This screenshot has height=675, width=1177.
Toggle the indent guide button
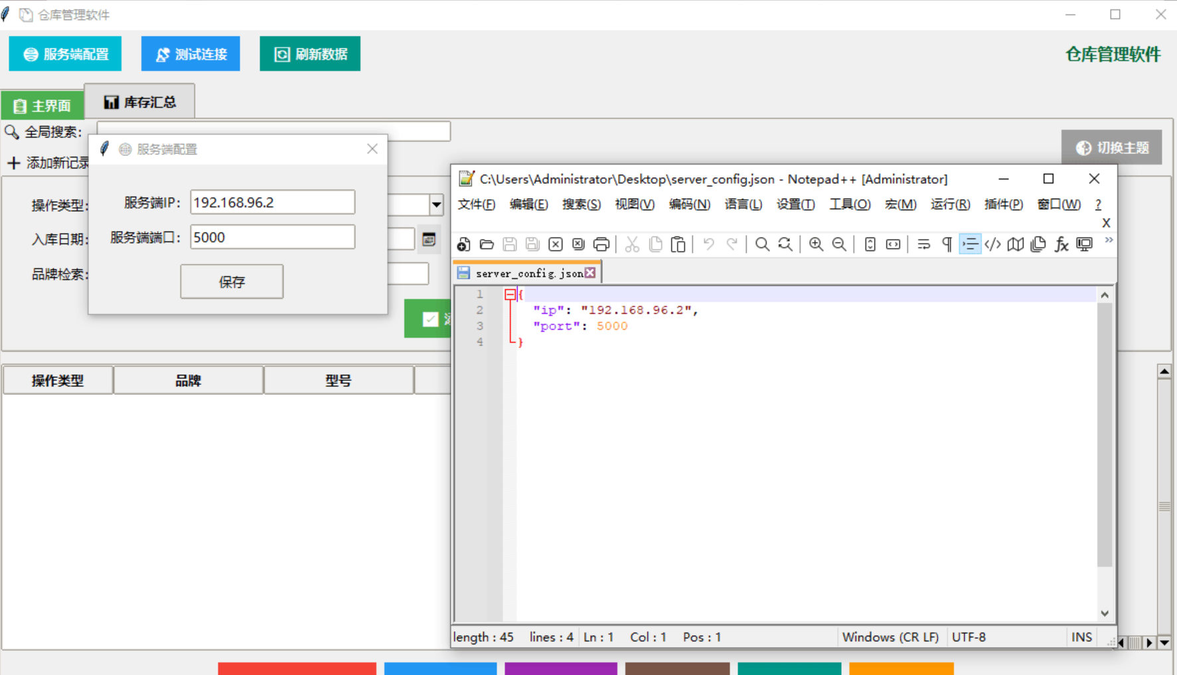[x=970, y=244]
